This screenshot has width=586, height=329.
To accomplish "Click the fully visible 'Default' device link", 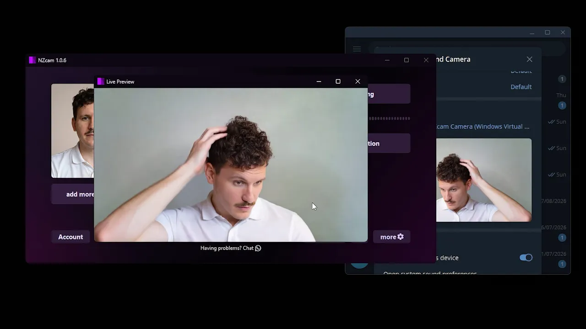I will coord(521,87).
